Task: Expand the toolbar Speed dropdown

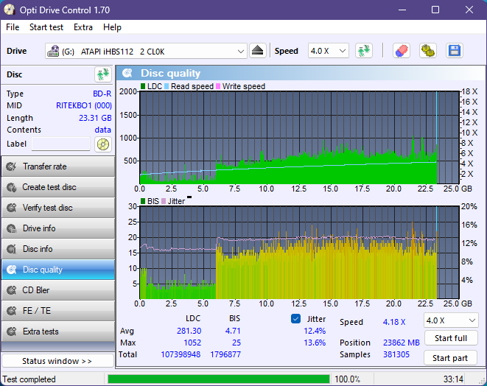Action: 343,51
